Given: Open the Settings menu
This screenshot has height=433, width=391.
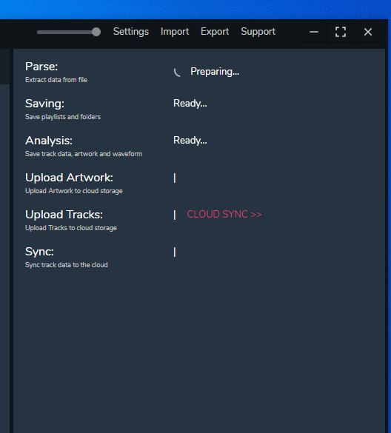Looking at the screenshot, I should point(131,32).
